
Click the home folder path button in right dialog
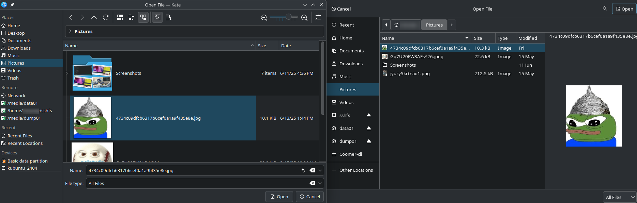click(406, 25)
